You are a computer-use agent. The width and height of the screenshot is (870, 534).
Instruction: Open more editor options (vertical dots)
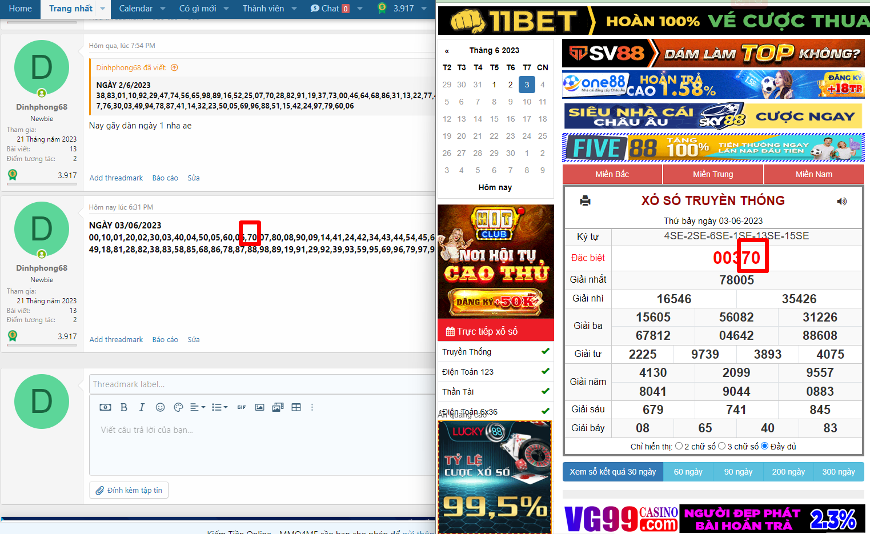[x=312, y=407]
